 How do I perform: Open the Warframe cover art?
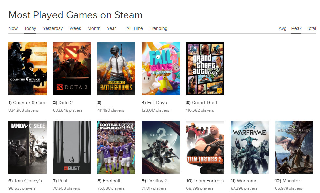(249, 147)
